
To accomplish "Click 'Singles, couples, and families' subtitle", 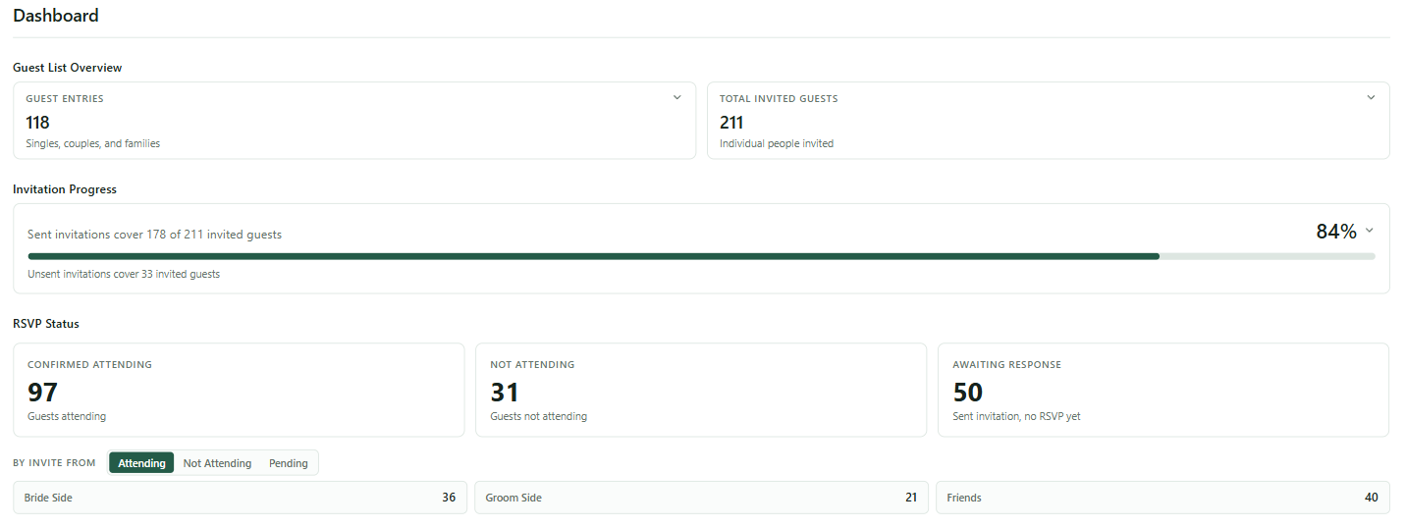I will pyautogui.click(x=93, y=143).
